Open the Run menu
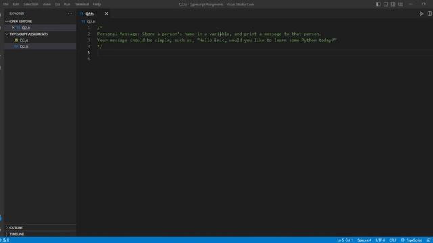Image resolution: width=433 pixels, height=243 pixels. [67, 5]
